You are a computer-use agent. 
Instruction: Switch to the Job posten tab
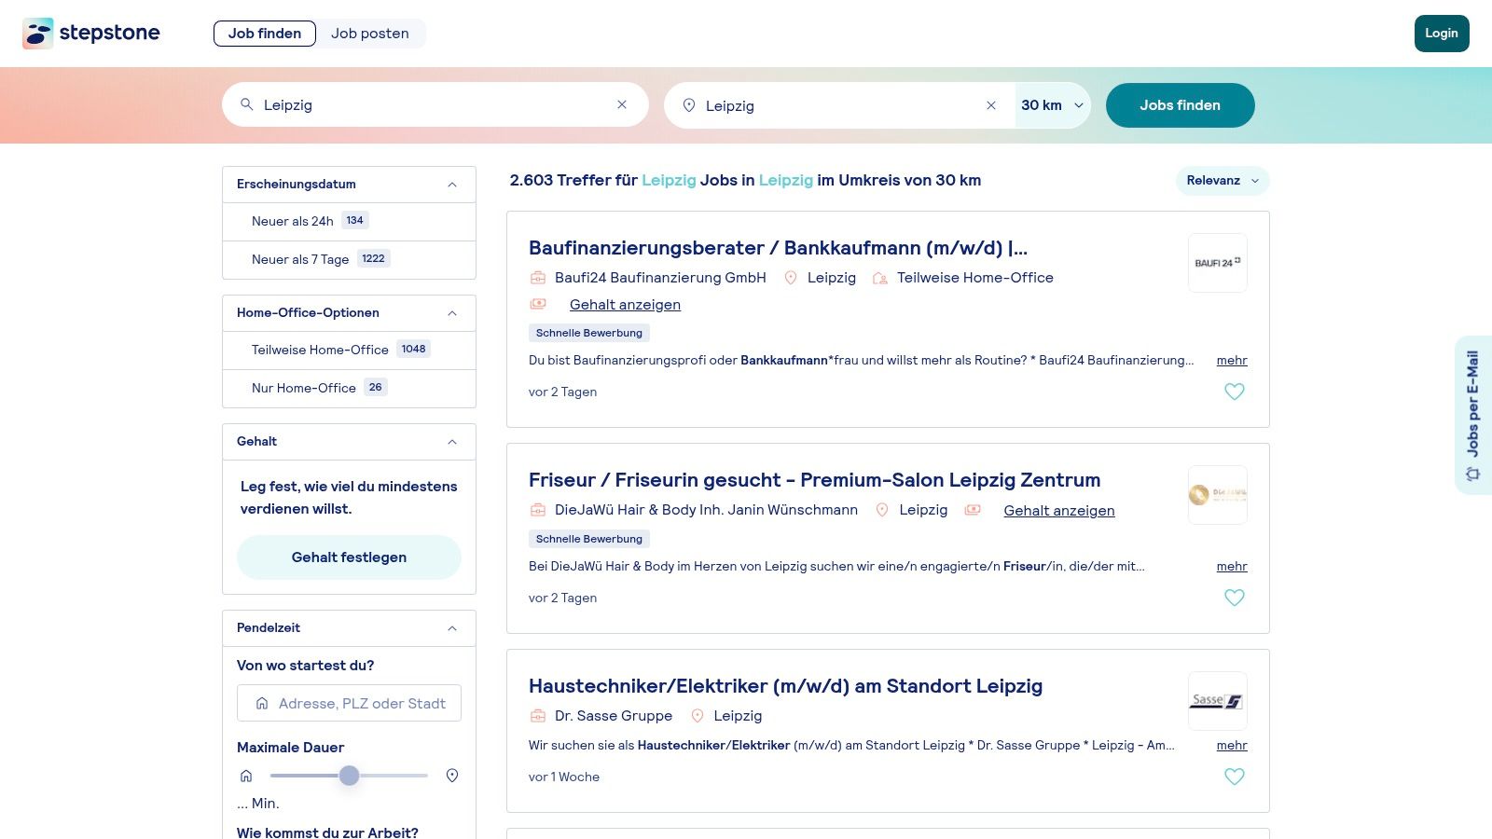(370, 34)
